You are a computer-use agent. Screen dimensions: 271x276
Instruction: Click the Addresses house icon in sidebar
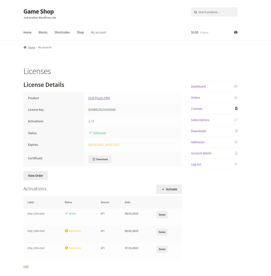tap(236, 142)
